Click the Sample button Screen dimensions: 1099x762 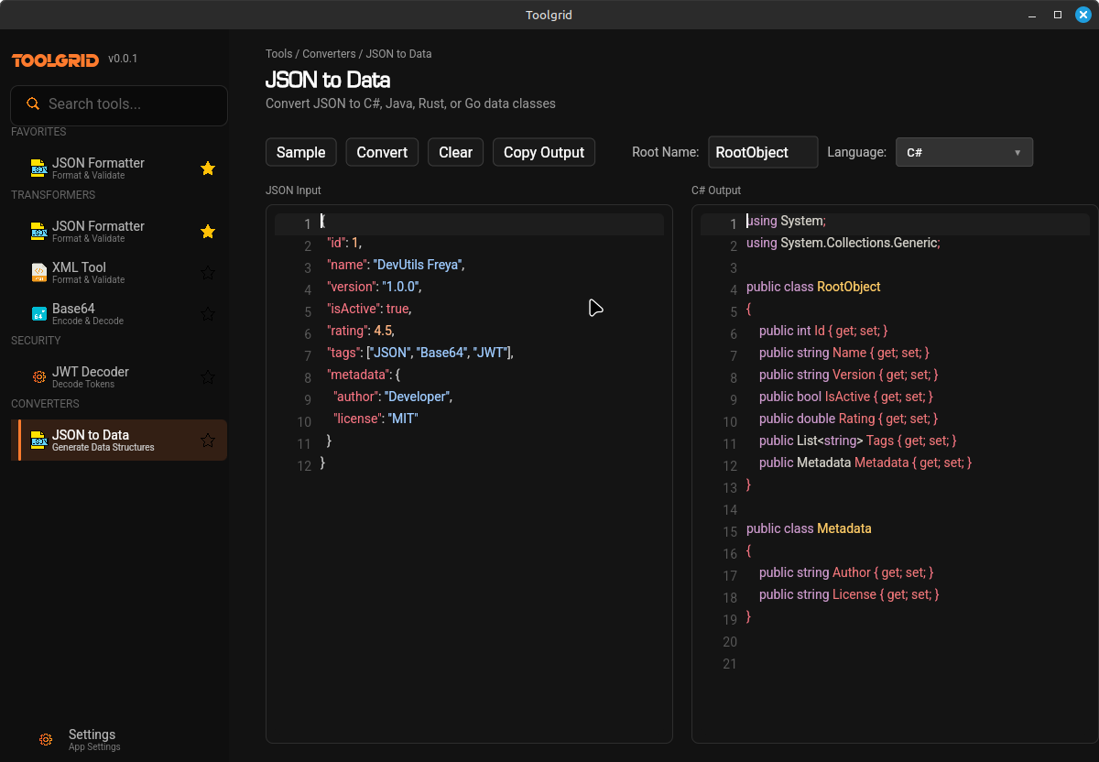pos(300,152)
